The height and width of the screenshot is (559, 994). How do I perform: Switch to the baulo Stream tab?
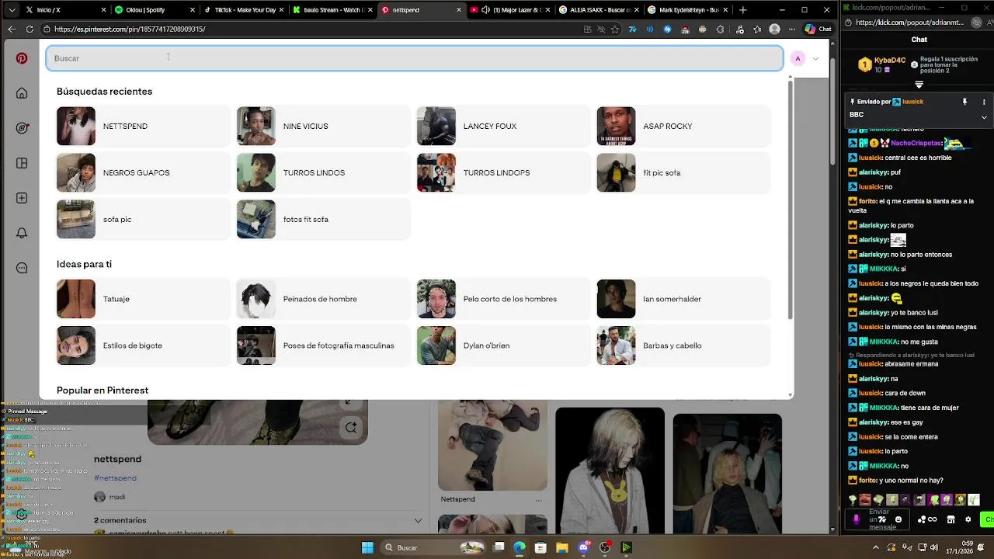pyautogui.click(x=334, y=10)
